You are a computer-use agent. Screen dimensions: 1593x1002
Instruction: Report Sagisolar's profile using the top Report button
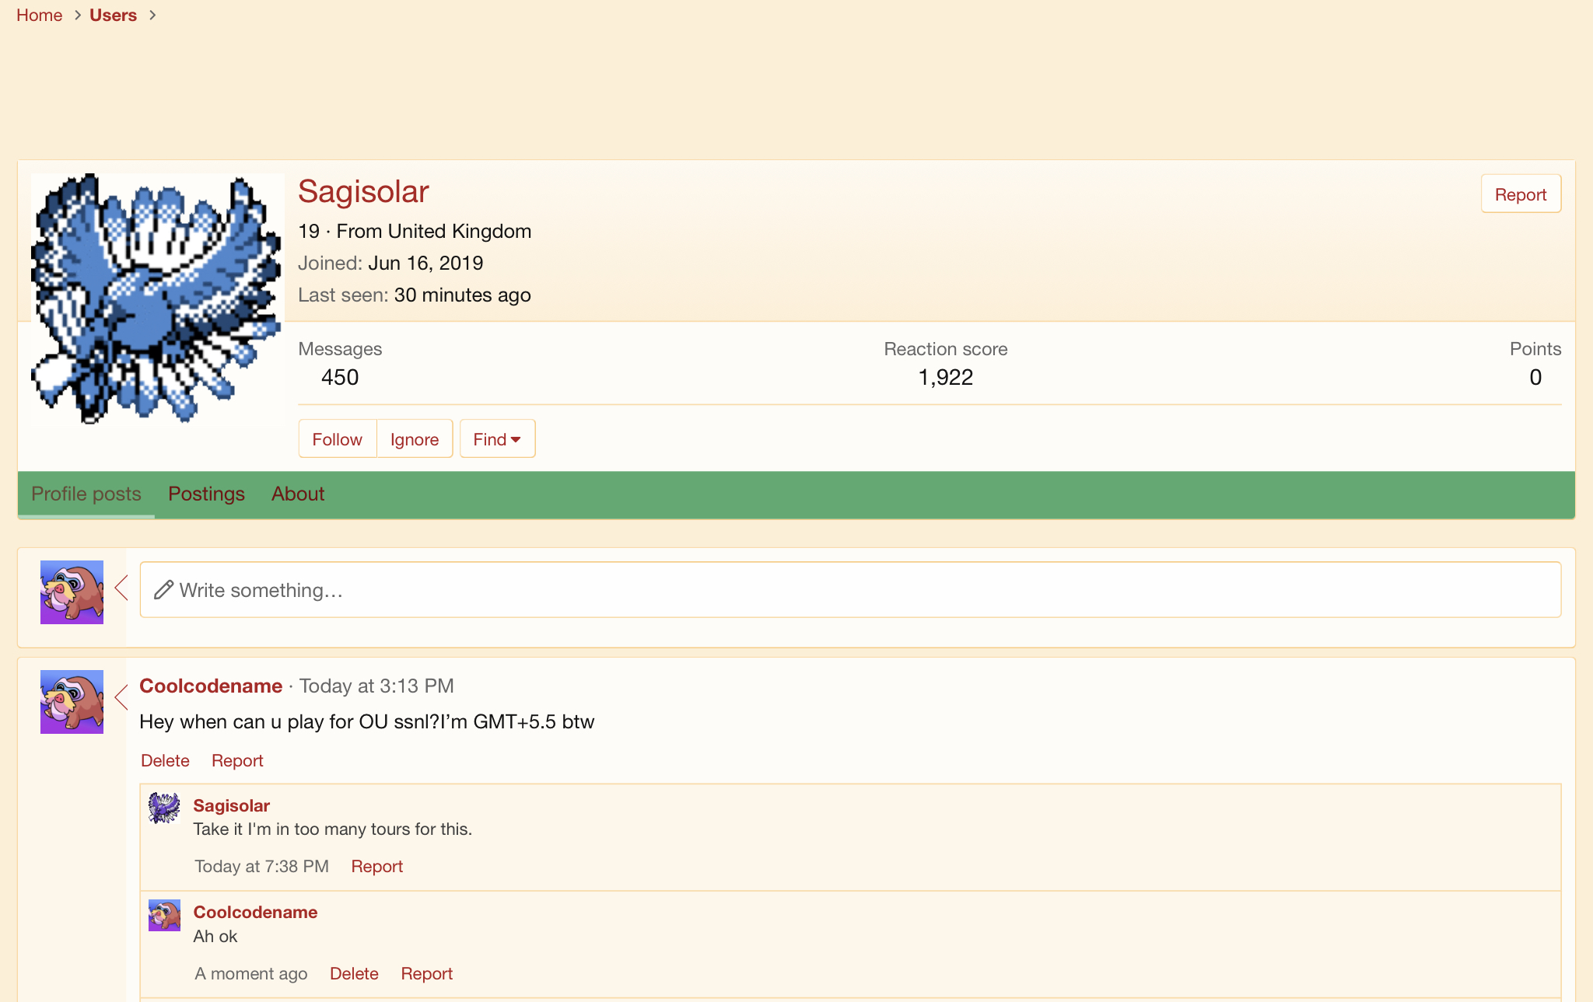tap(1521, 194)
